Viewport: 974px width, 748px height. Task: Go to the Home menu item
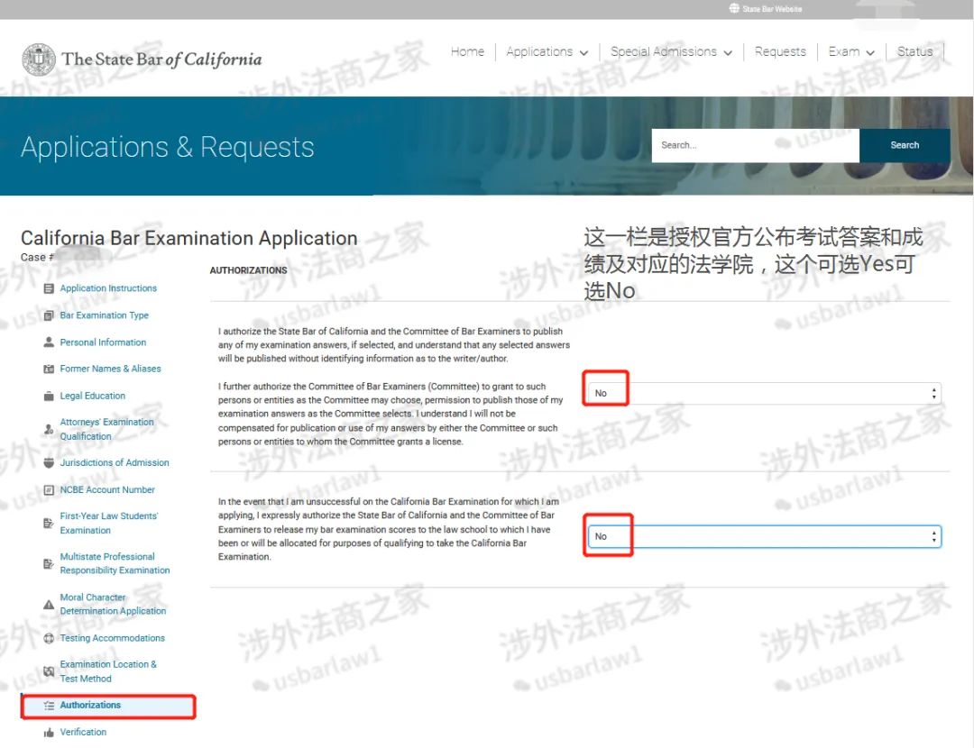468,51
